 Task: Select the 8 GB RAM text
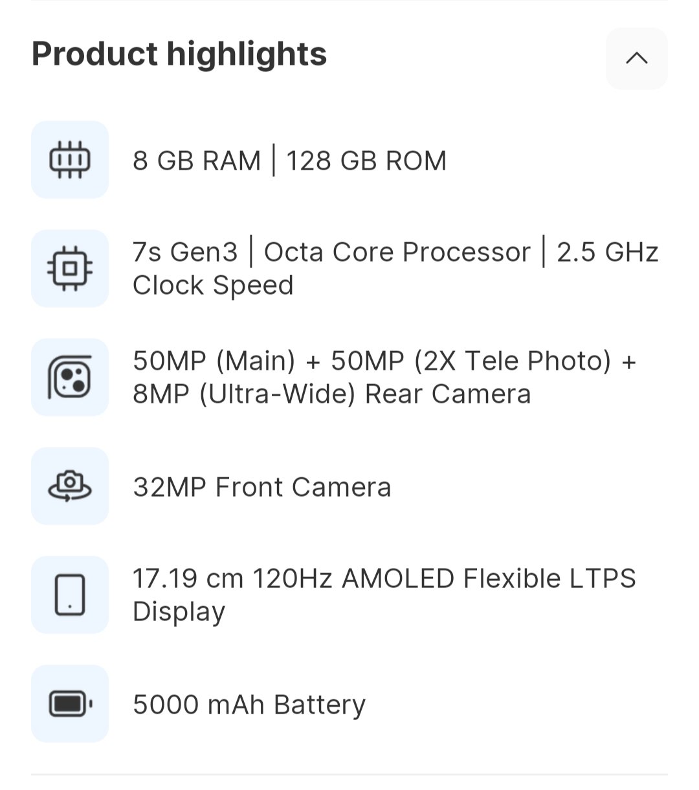tap(197, 161)
